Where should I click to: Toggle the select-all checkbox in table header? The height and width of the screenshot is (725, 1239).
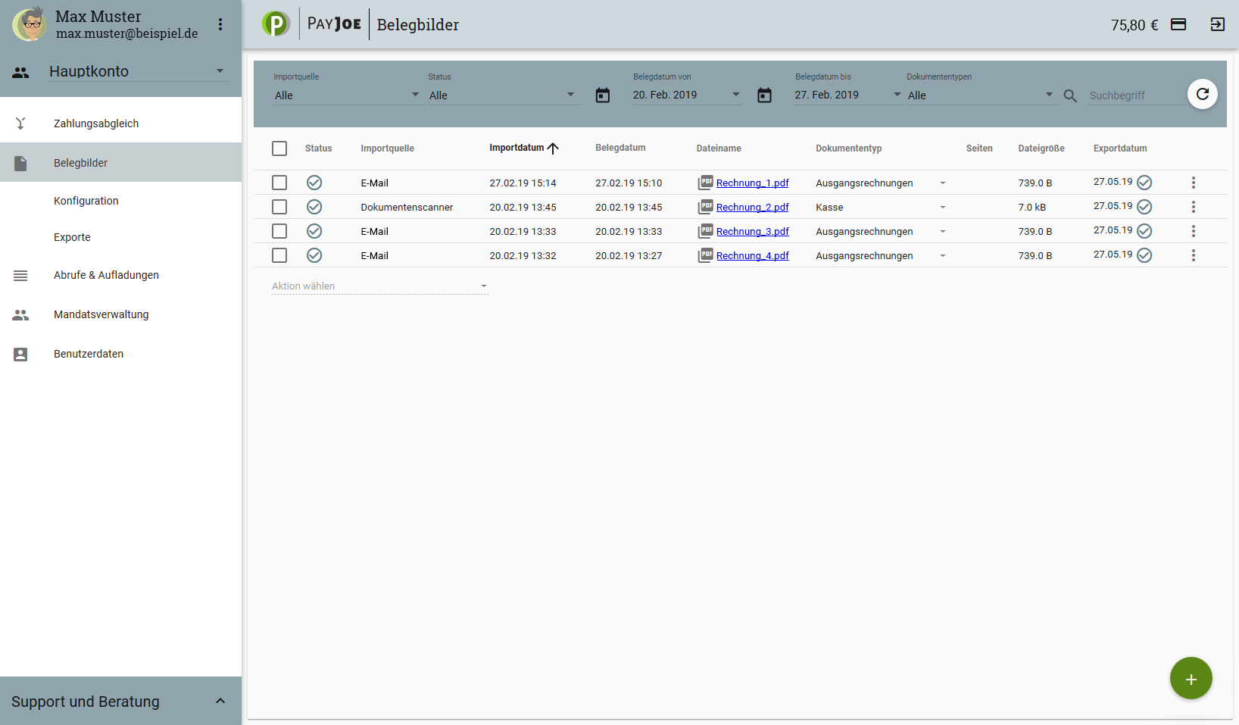[279, 148]
